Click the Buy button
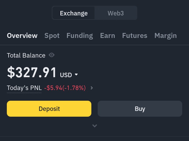The height and width of the screenshot is (141, 189). pyautogui.click(x=140, y=109)
